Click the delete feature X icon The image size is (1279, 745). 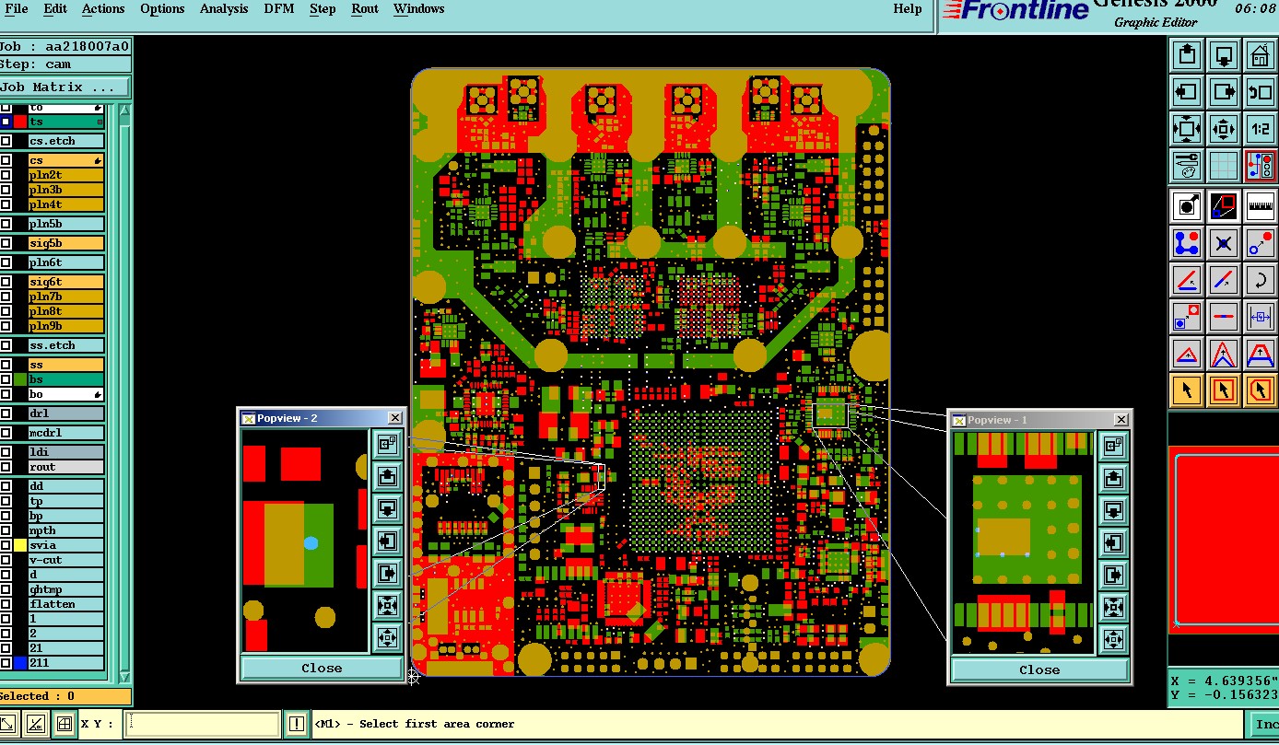coord(1223,243)
